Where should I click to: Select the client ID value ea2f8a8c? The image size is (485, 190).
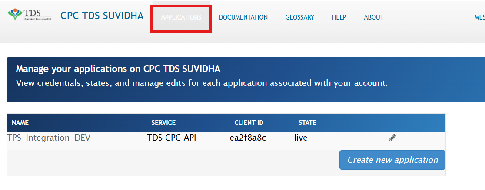click(248, 138)
